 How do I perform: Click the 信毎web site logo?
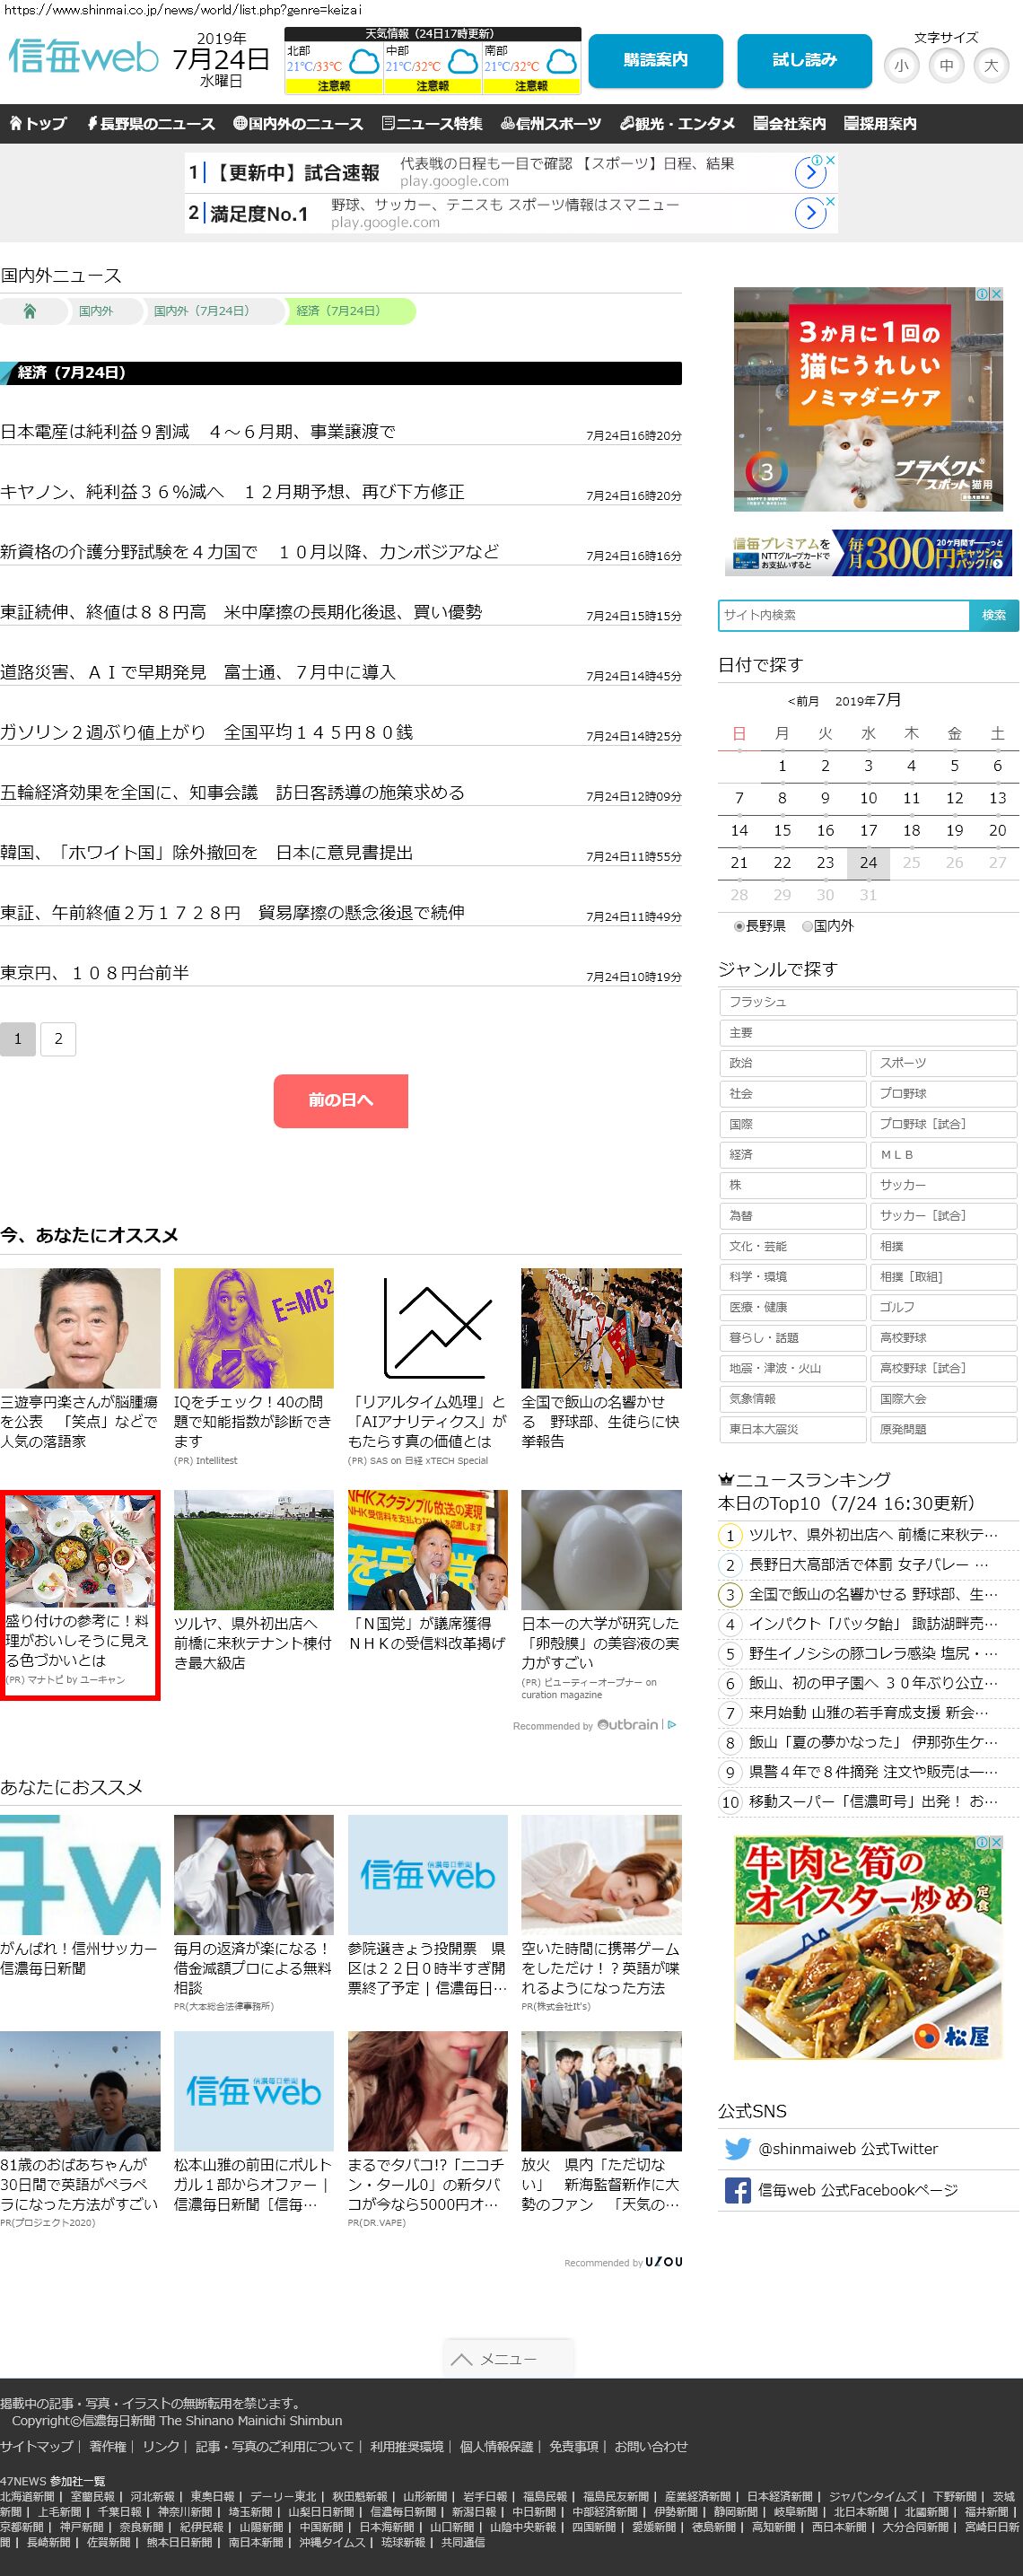[83, 57]
